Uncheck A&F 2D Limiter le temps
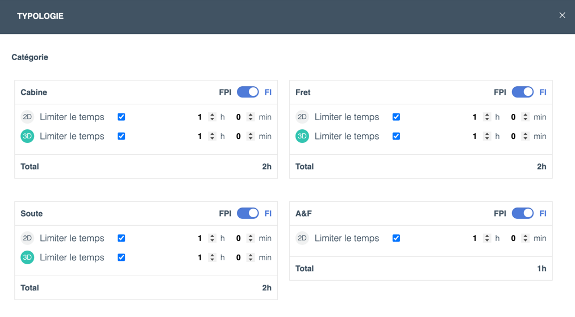The image size is (575, 317). click(x=396, y=238)
